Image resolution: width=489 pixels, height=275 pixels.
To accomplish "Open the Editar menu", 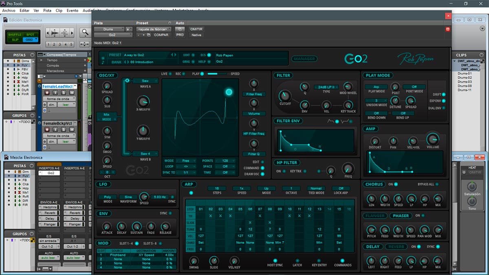I will point(24,10).
